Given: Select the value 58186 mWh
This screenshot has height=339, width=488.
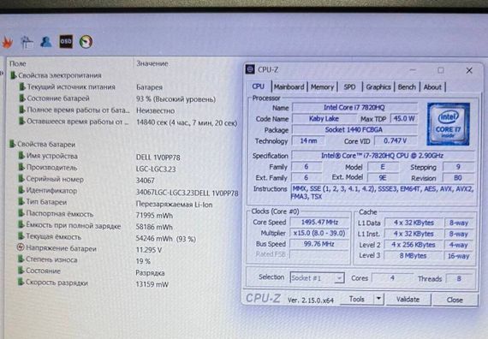Looking at the screenshot, I should (154, 227).
